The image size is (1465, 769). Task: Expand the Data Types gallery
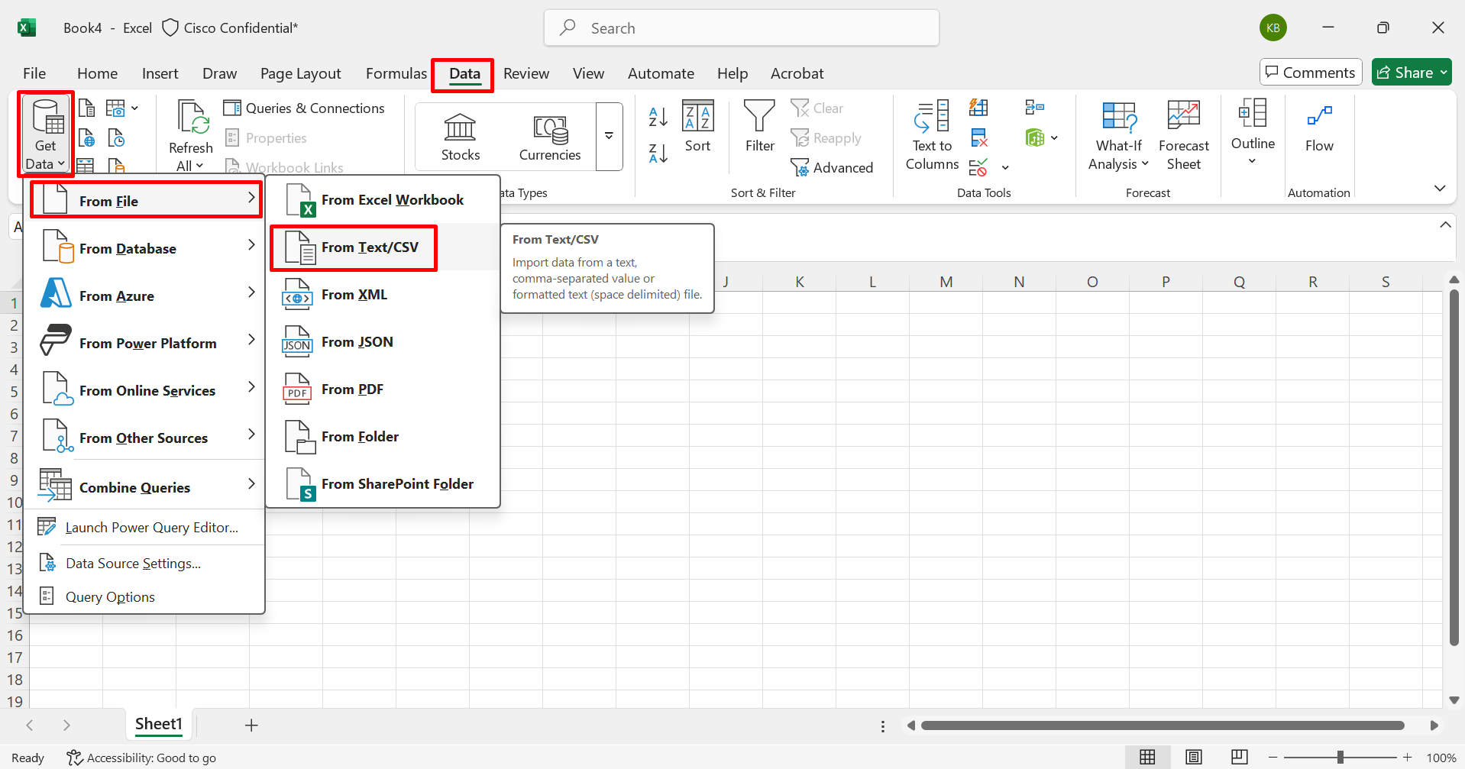click(609, 136)
